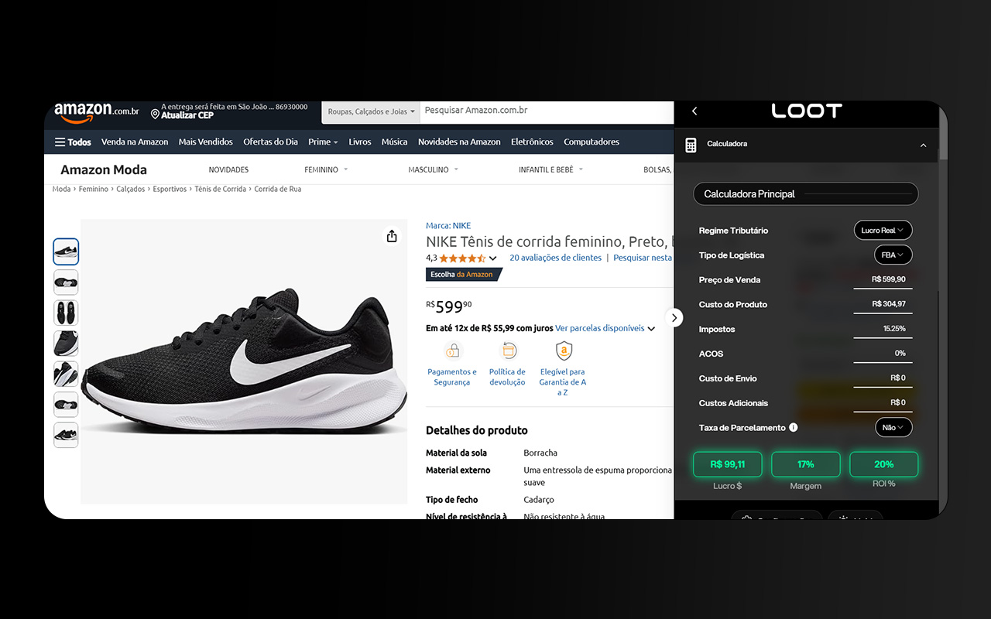Open Venda na Amazon in the nav bar

[135, 142]
